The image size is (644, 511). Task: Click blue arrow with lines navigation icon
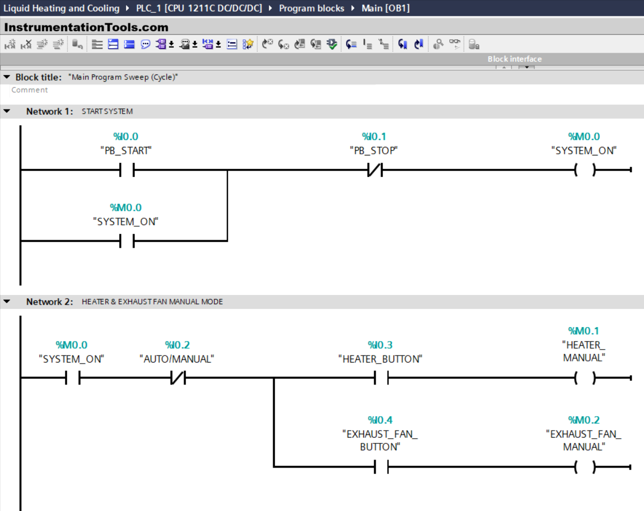(352, 45)
